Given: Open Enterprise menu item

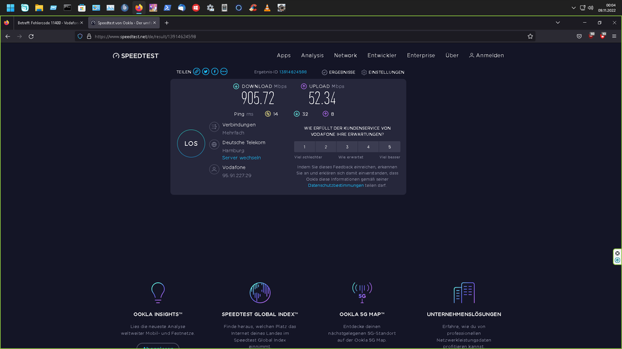Looking at the screenshot, I should point(421,55).
